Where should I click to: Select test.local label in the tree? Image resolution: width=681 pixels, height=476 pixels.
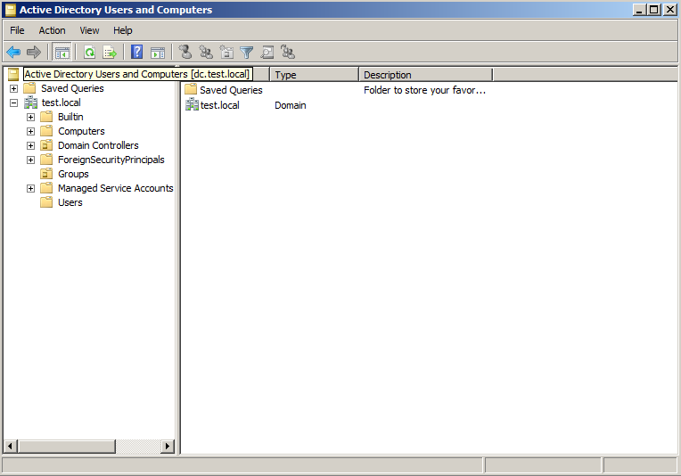coord(61,103)
